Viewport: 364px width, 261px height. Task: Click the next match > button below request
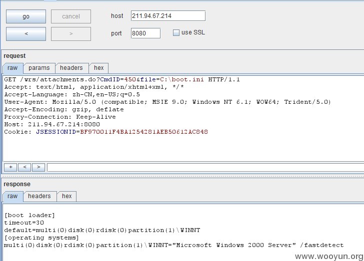38,167
